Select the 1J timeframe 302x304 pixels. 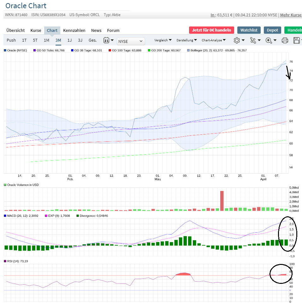69,40
